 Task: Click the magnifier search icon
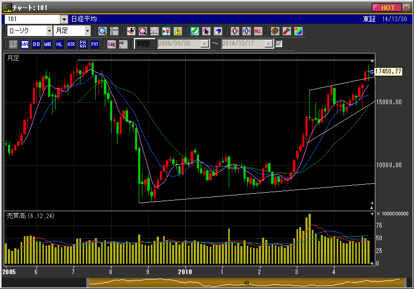(102, 31)
